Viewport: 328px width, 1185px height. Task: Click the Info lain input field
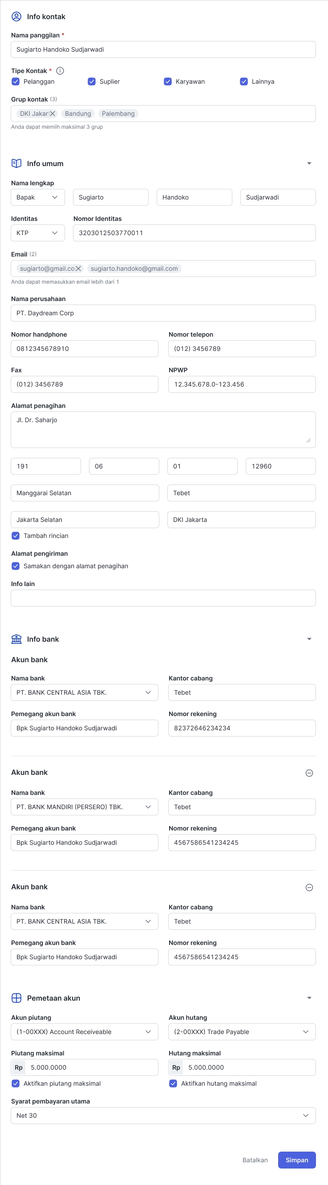click(x=163, y=598)
